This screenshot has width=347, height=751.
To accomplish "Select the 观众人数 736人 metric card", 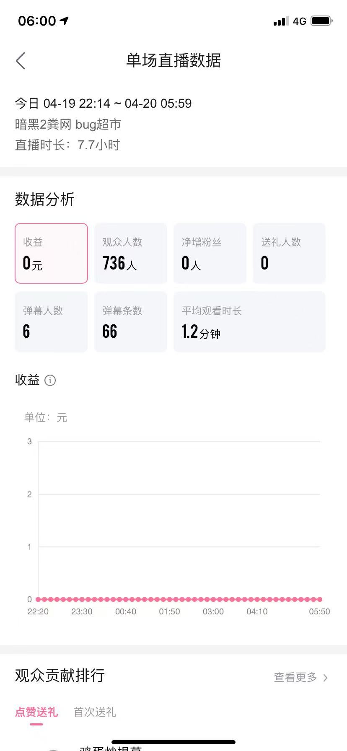I will [131, 253].
